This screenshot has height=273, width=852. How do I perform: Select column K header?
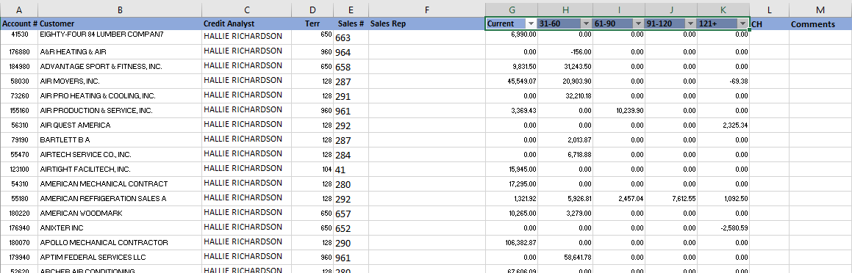(723, 10)
